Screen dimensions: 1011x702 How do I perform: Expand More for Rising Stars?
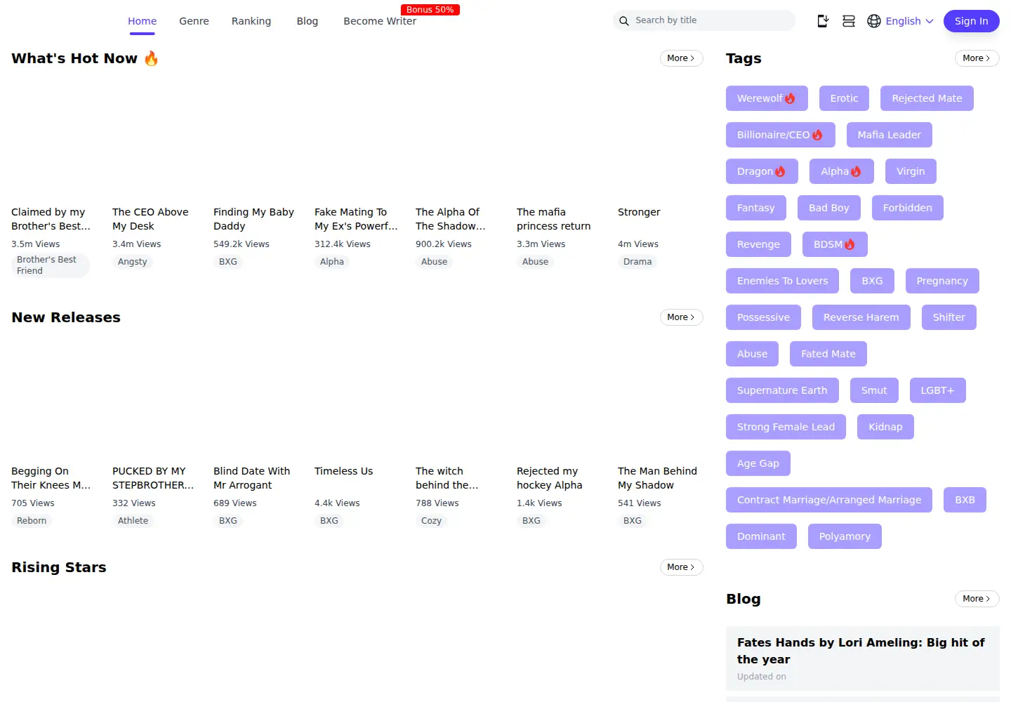[681, 567]
